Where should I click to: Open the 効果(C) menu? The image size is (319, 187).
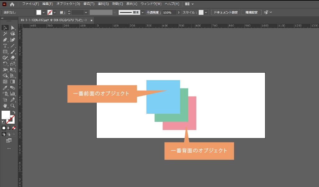(x=117, y=4)
